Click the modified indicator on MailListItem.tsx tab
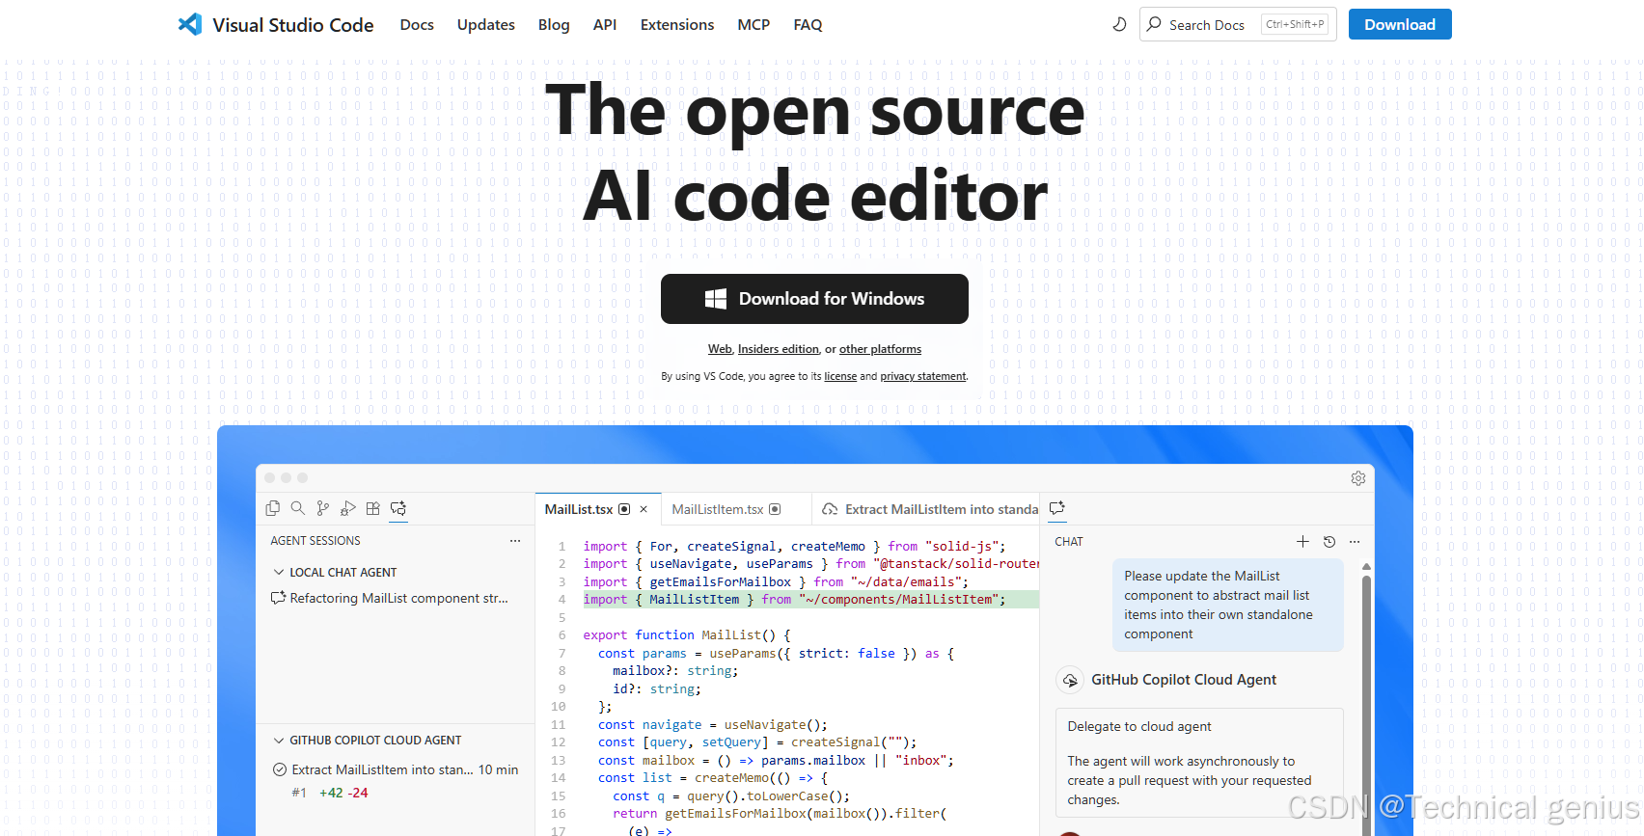Viewport: 1644px width, 836px height. 775,509
